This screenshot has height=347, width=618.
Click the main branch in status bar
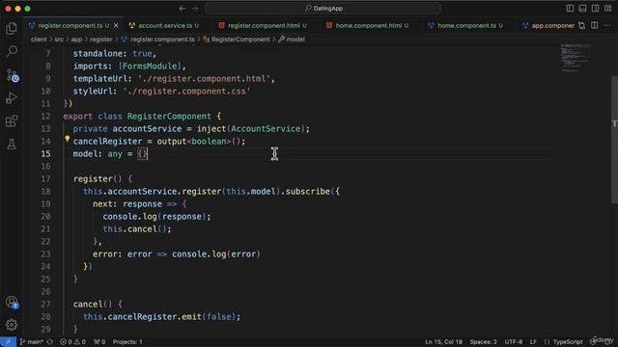(x=32, y=342)
